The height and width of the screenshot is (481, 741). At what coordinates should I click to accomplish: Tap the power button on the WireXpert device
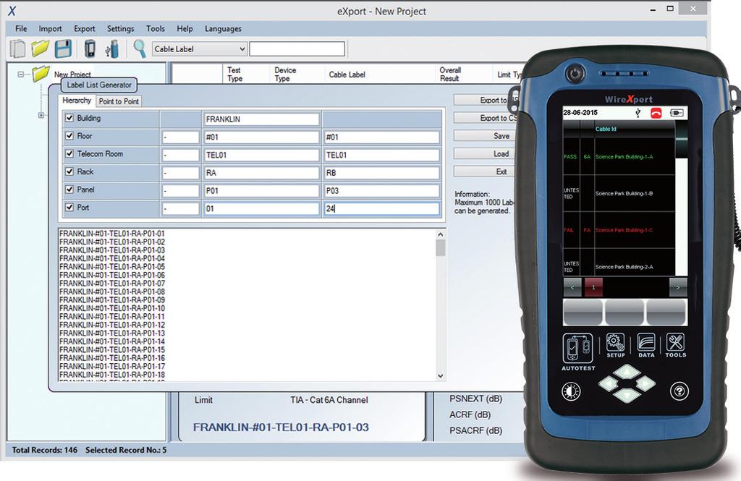575,73
